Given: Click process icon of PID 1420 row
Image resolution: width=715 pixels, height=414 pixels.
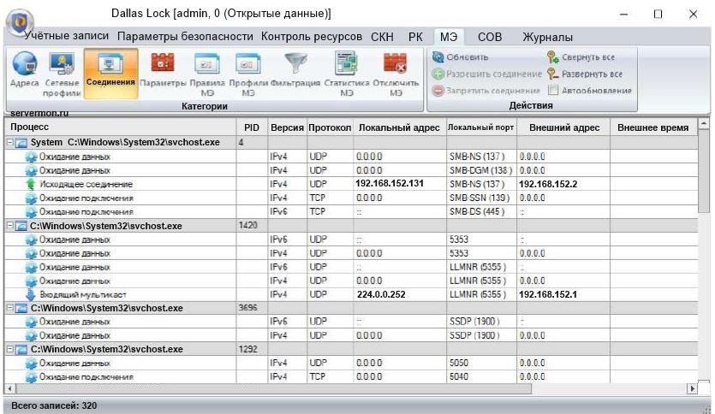Looking at the screenshot, I should pyautogui.click(x=21, y=226).
